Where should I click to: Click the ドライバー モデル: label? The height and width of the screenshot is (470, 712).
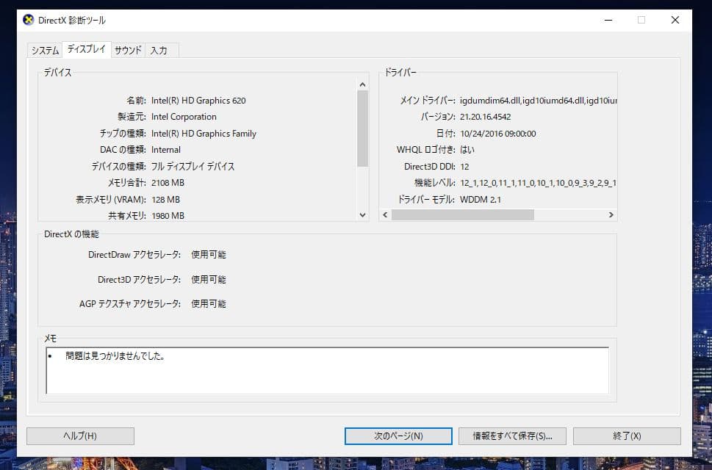coord(426,200)
